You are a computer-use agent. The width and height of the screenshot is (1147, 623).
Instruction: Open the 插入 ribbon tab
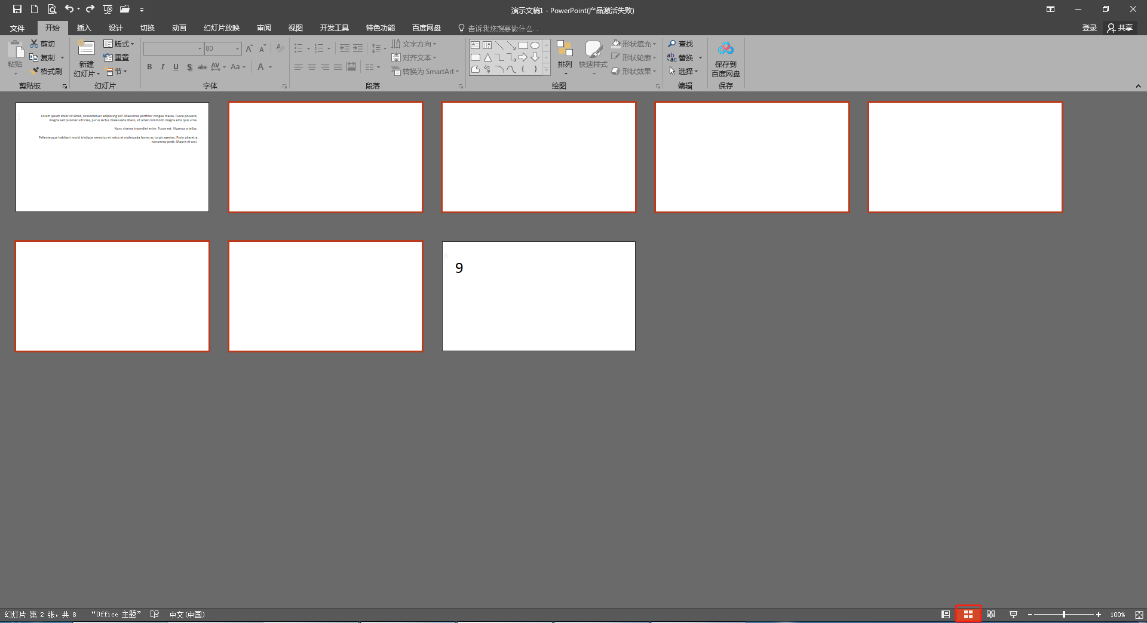pos(84,28)
